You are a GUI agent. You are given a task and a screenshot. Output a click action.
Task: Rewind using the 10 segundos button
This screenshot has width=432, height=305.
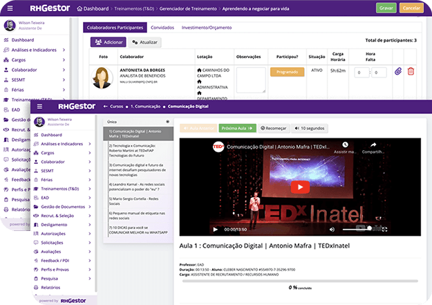point(310,128)
